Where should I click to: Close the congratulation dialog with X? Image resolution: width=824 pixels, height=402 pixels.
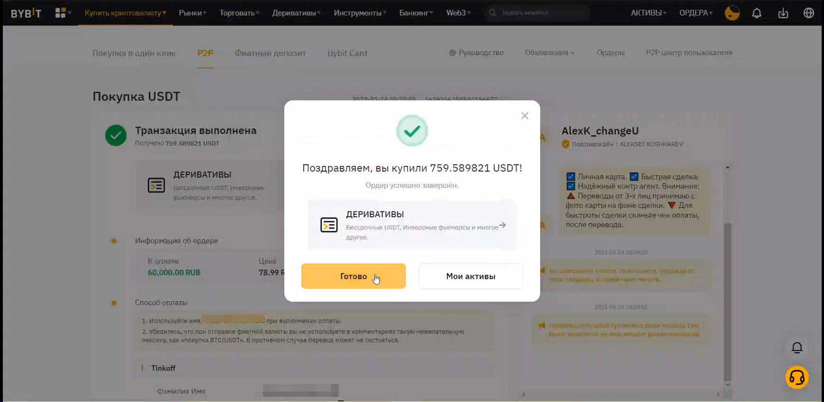pyautogui.click(x=525, y=116)
